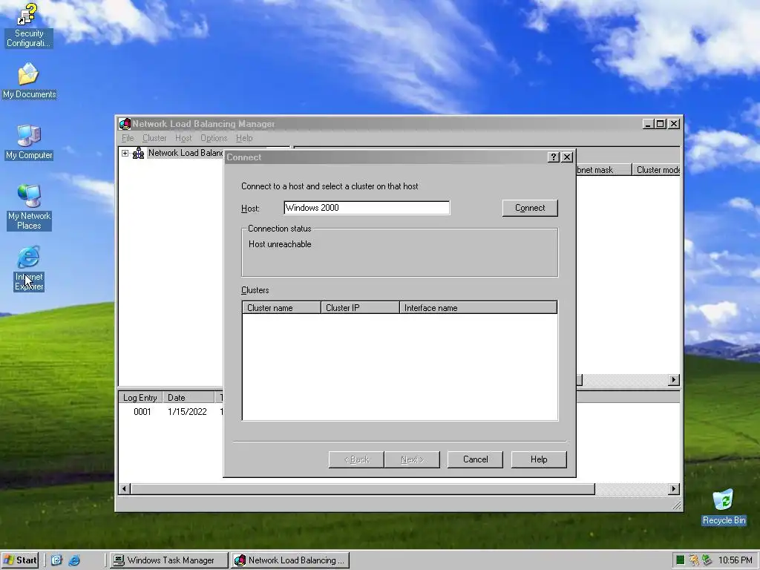Click the Cluster mode column header
This screenshot has width=760, height=570.
(x=656, y=170)
